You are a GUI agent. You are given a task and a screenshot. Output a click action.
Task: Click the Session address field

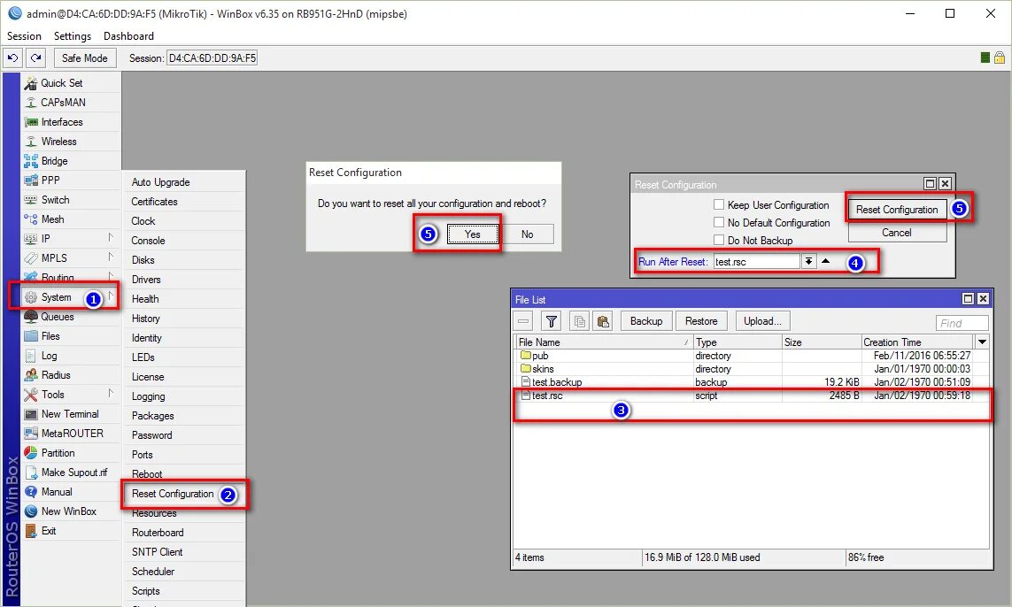coord(212,58)
